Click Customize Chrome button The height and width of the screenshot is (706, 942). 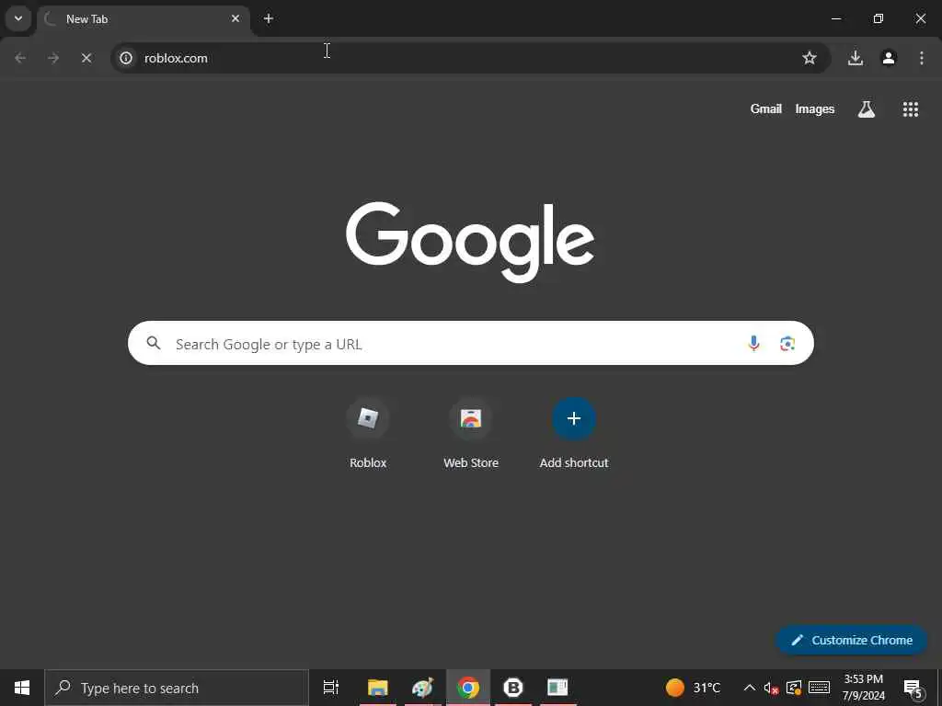click(852, 640)
